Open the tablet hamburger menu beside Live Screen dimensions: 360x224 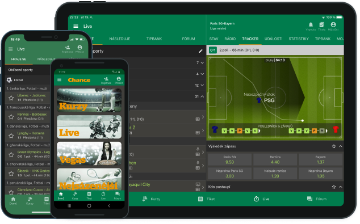pos(76,26)
